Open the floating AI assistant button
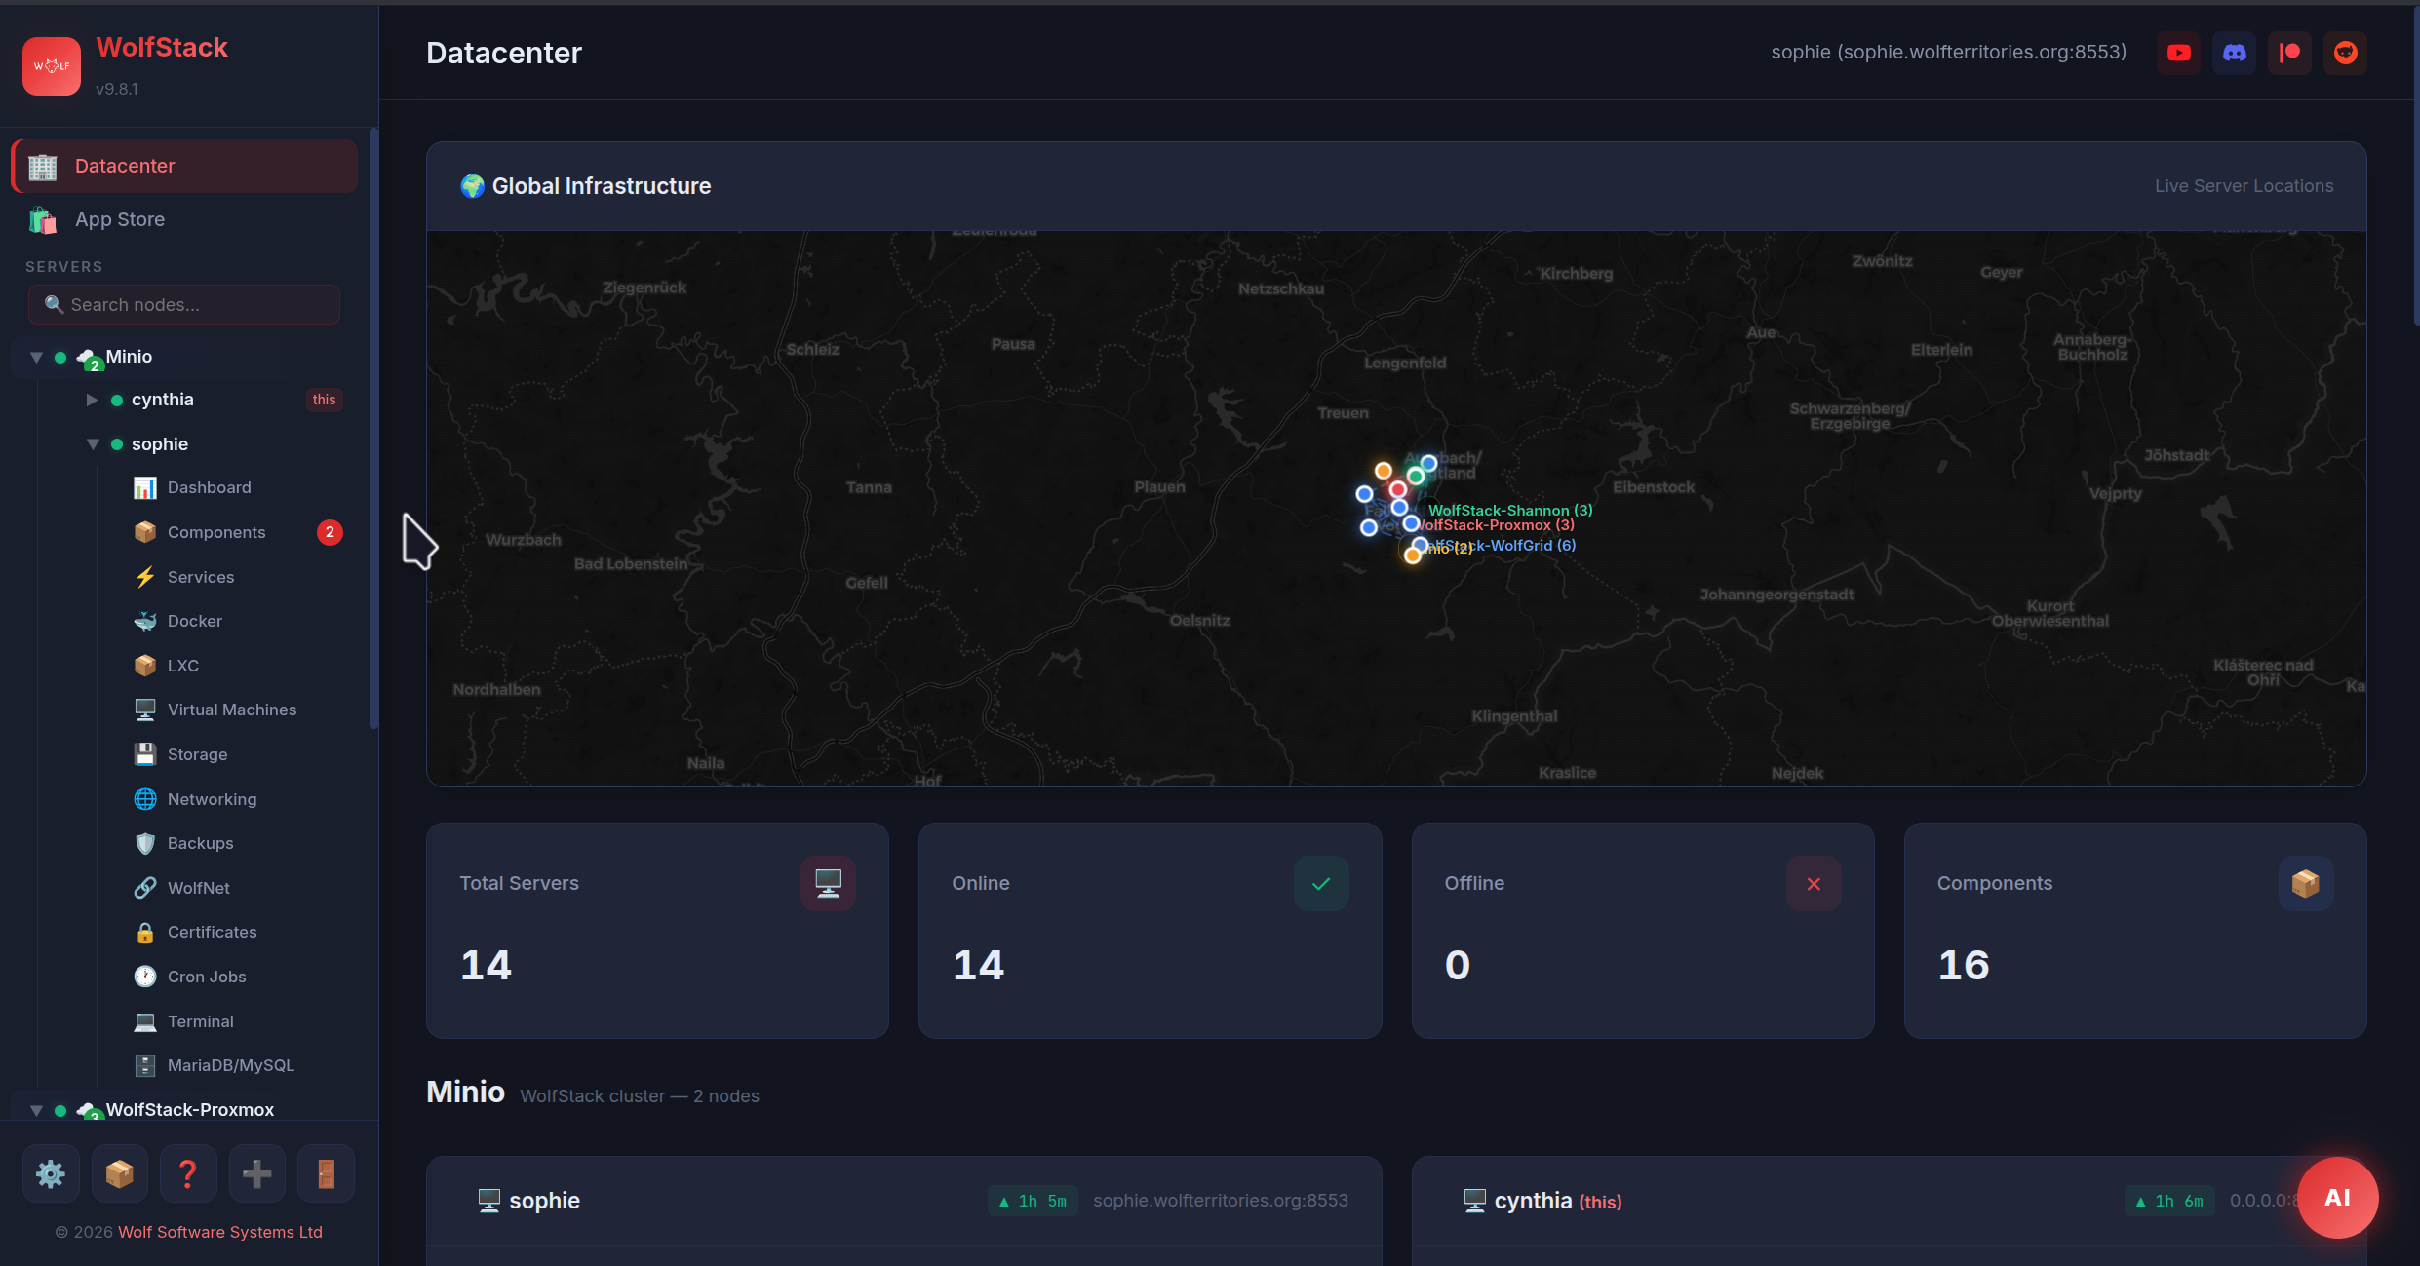2420x1266 pixels. [x=2337, y=1198]
